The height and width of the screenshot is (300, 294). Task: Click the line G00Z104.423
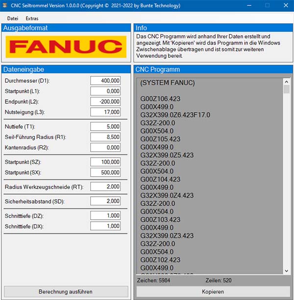tap(160, 179)
